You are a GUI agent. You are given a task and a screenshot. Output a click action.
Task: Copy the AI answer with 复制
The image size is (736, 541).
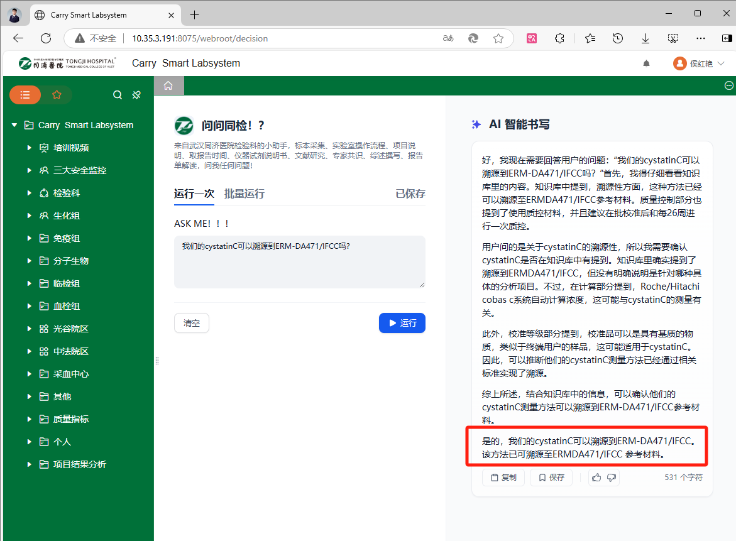503,477
